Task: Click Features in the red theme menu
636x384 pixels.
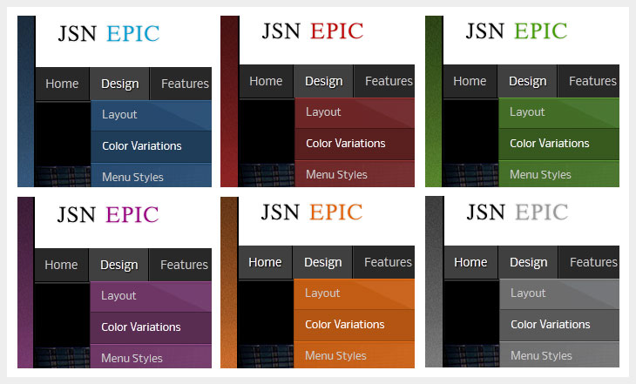Action: (388, 81)
